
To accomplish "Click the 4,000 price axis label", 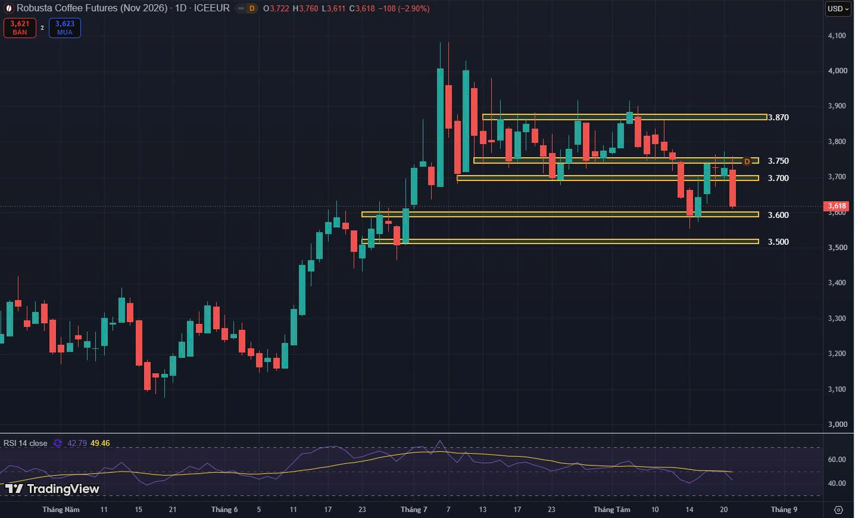I will (837, 71).
